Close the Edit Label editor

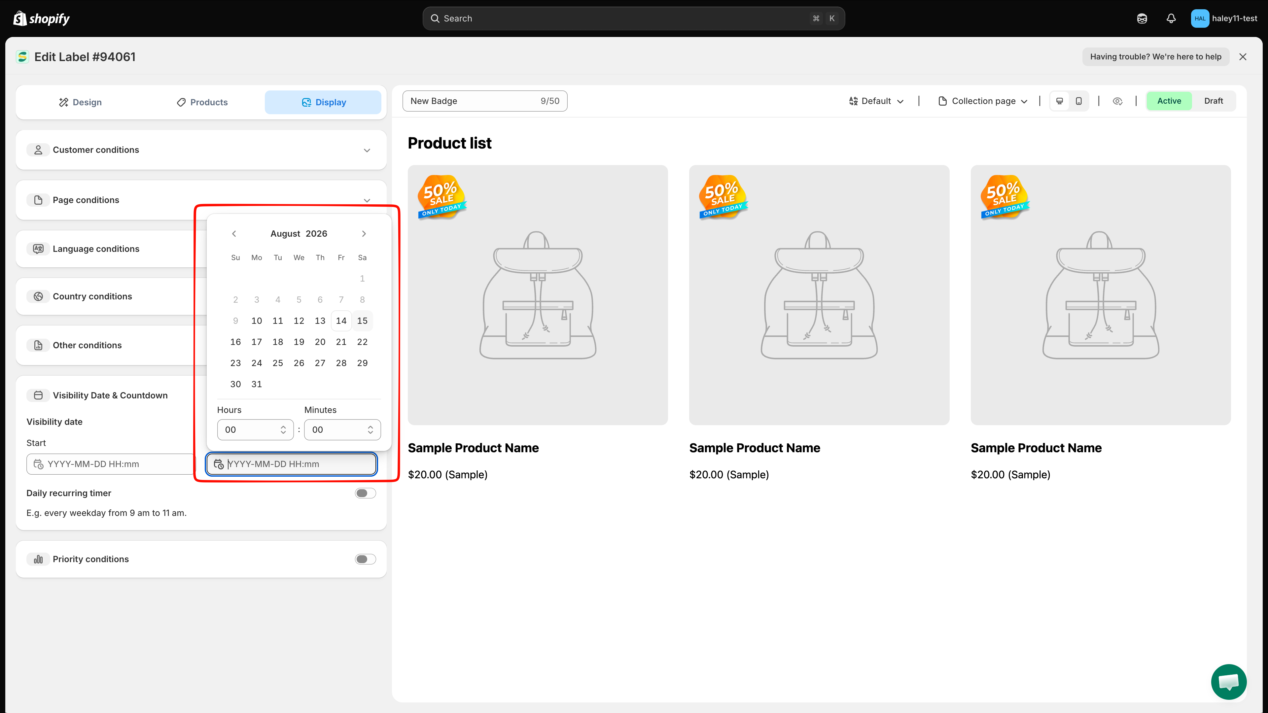coord(1243,56)
